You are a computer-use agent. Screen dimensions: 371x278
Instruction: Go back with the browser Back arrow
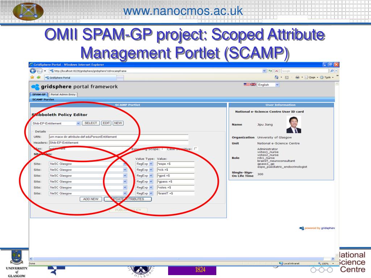(33, 71)
